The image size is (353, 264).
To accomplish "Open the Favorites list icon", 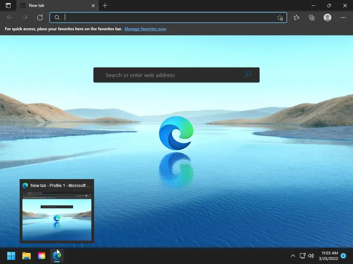I will click(296, 18).
